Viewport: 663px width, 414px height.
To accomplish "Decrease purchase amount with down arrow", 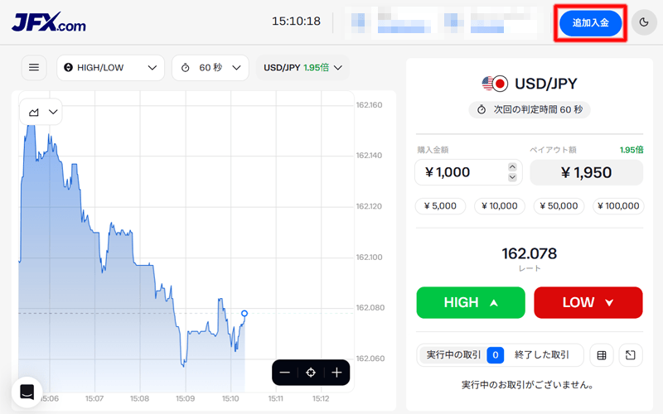I will tap(512, 177).
